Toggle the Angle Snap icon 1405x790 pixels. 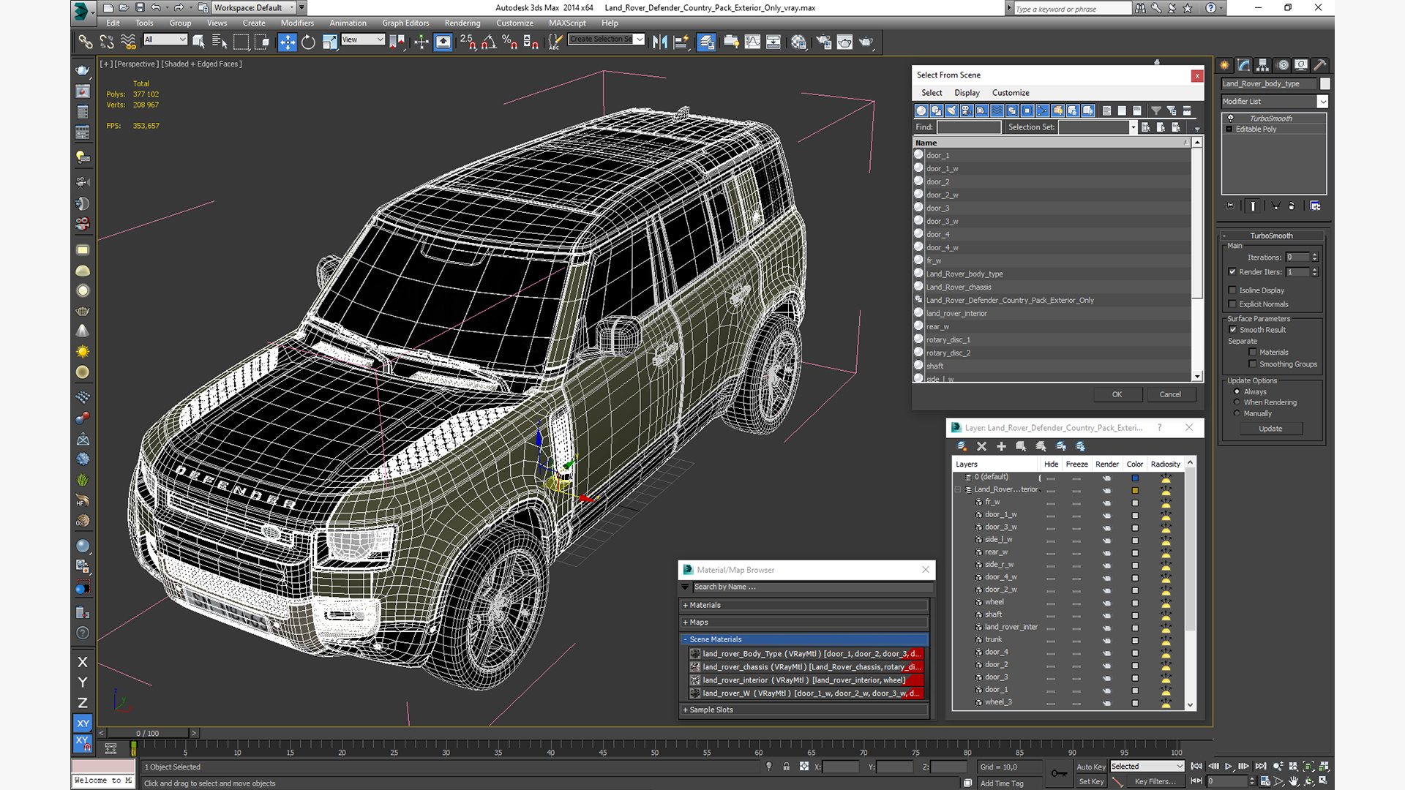[x=488, y=42]
